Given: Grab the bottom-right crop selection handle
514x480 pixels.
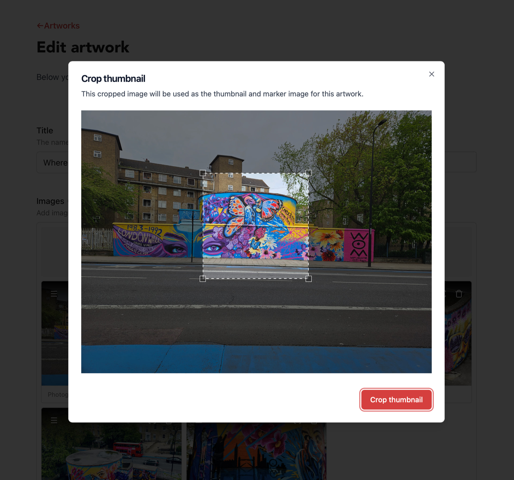Looking at the screenshot, I should (x=308, y=279).
